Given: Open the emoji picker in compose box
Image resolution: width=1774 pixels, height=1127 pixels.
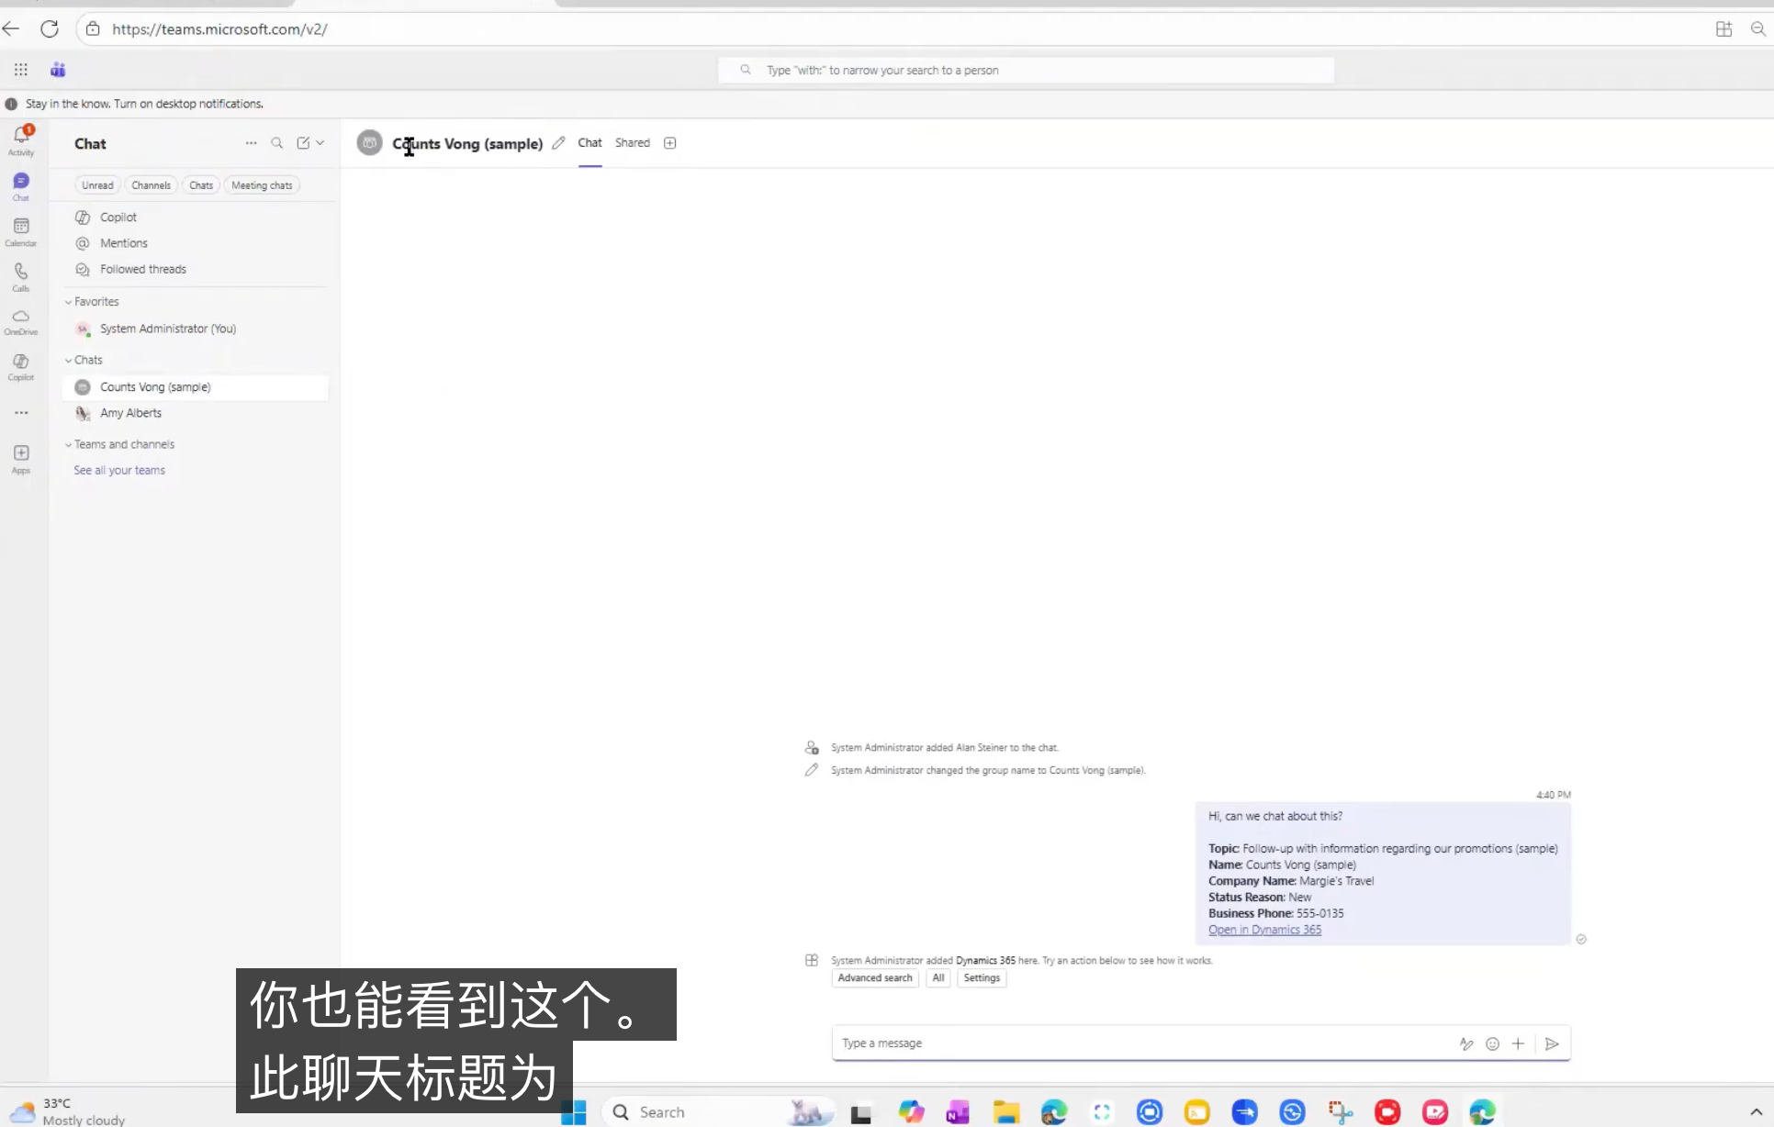Looking at the screenshot, I should click(x=1493, y=1043).
